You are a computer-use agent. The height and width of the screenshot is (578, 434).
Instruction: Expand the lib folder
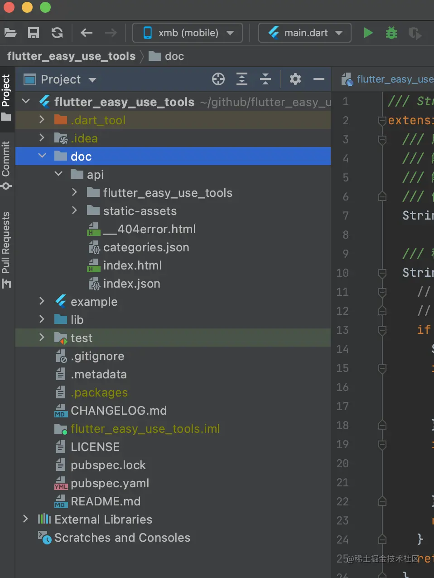(x=42, y=319)
